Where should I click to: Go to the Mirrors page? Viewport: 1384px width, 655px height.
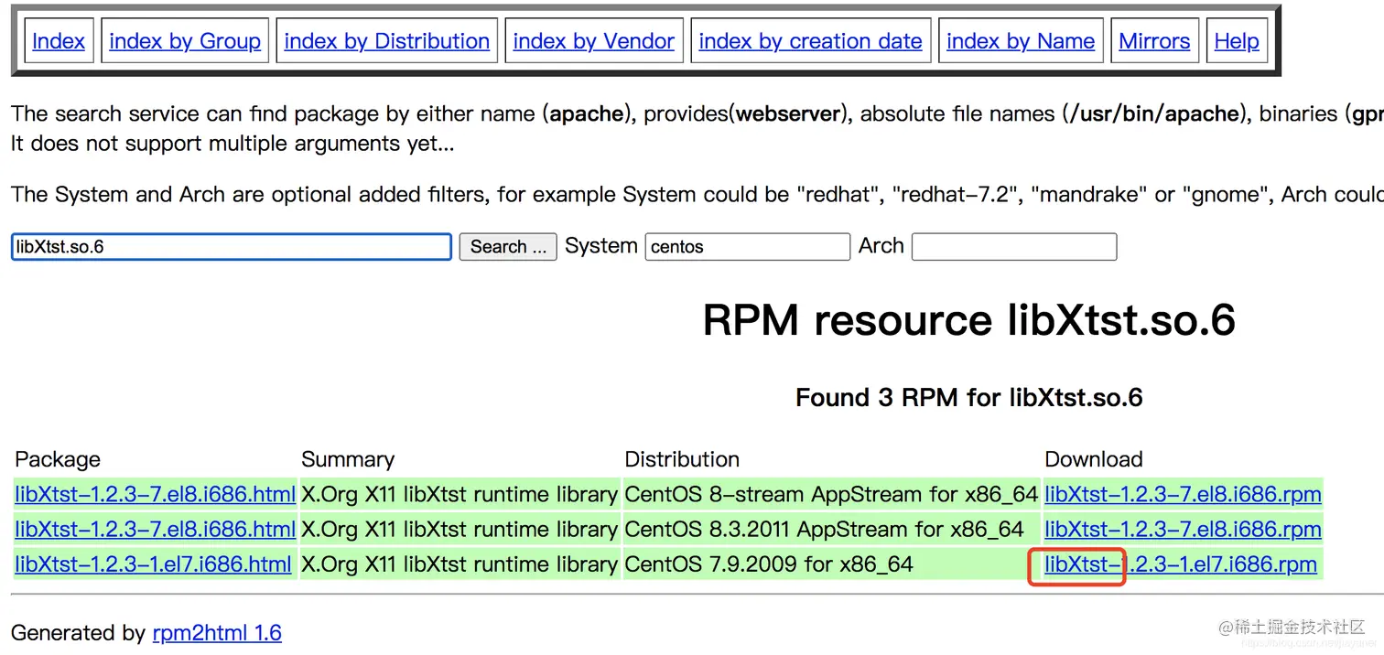tap(1154, 41)
